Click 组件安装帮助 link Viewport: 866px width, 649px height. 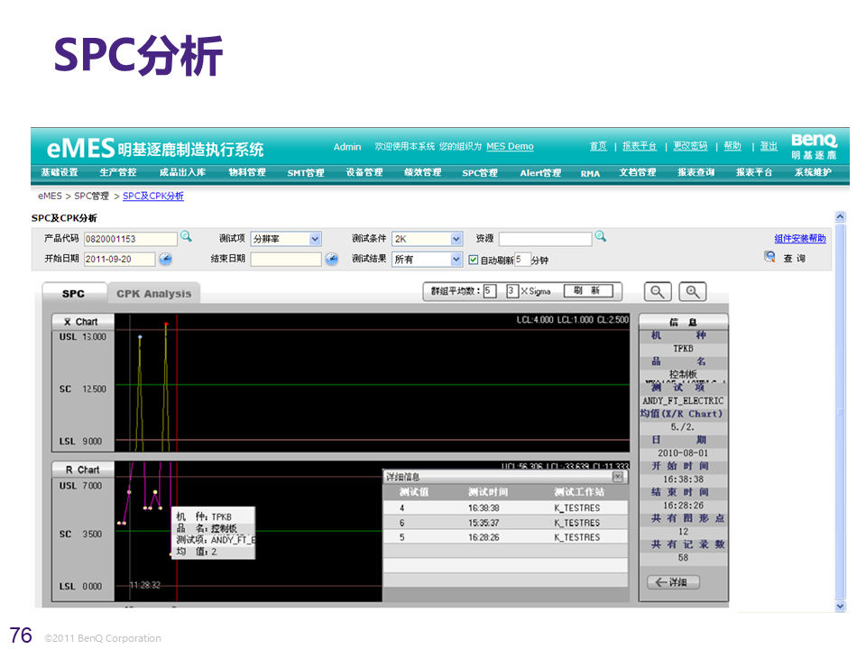point(800,238)
